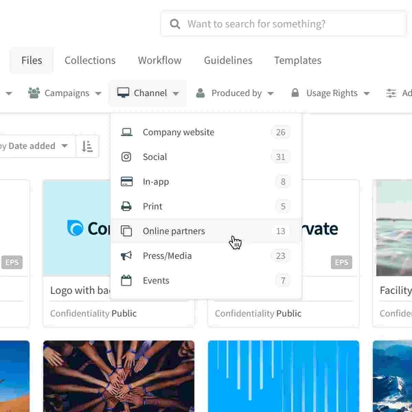Select the In-app channel
The height and width of the screenshot is (412, 412).
click(x=206, y=181)
